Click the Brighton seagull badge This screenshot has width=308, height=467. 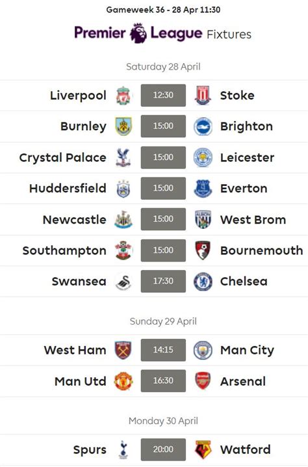(x=203, y=127)
